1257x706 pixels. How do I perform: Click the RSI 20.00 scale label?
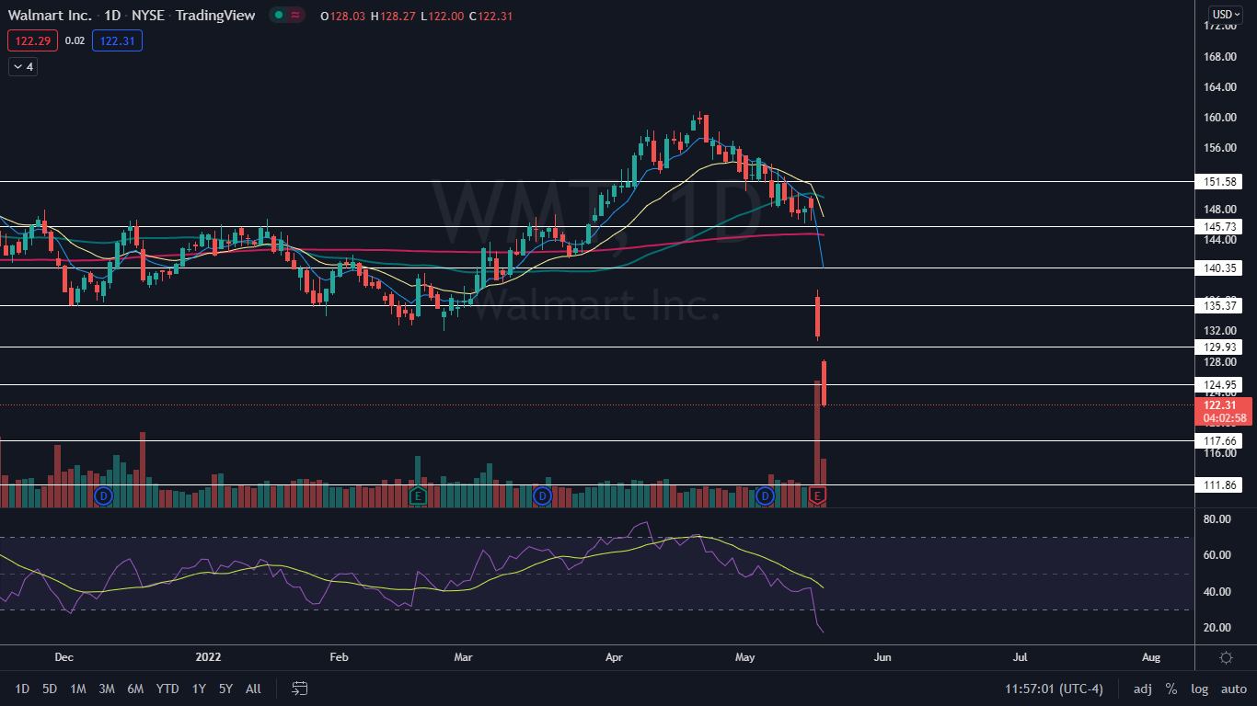point(1217,628)
